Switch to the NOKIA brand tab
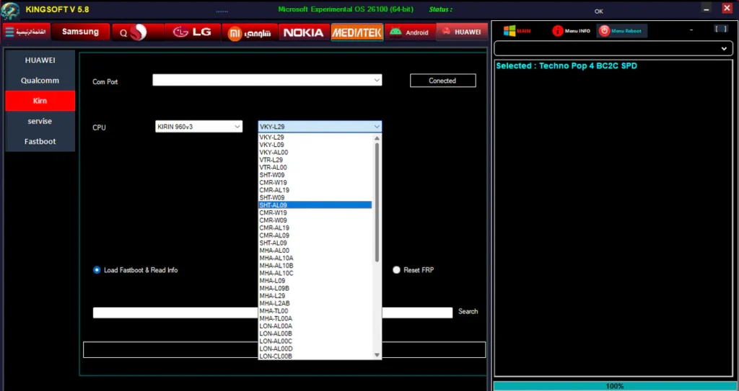This screenshot has width=739, height=391. (304, 32)
